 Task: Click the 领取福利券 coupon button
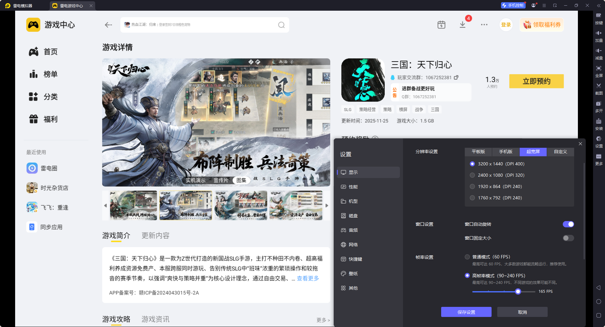click(542, 25)
